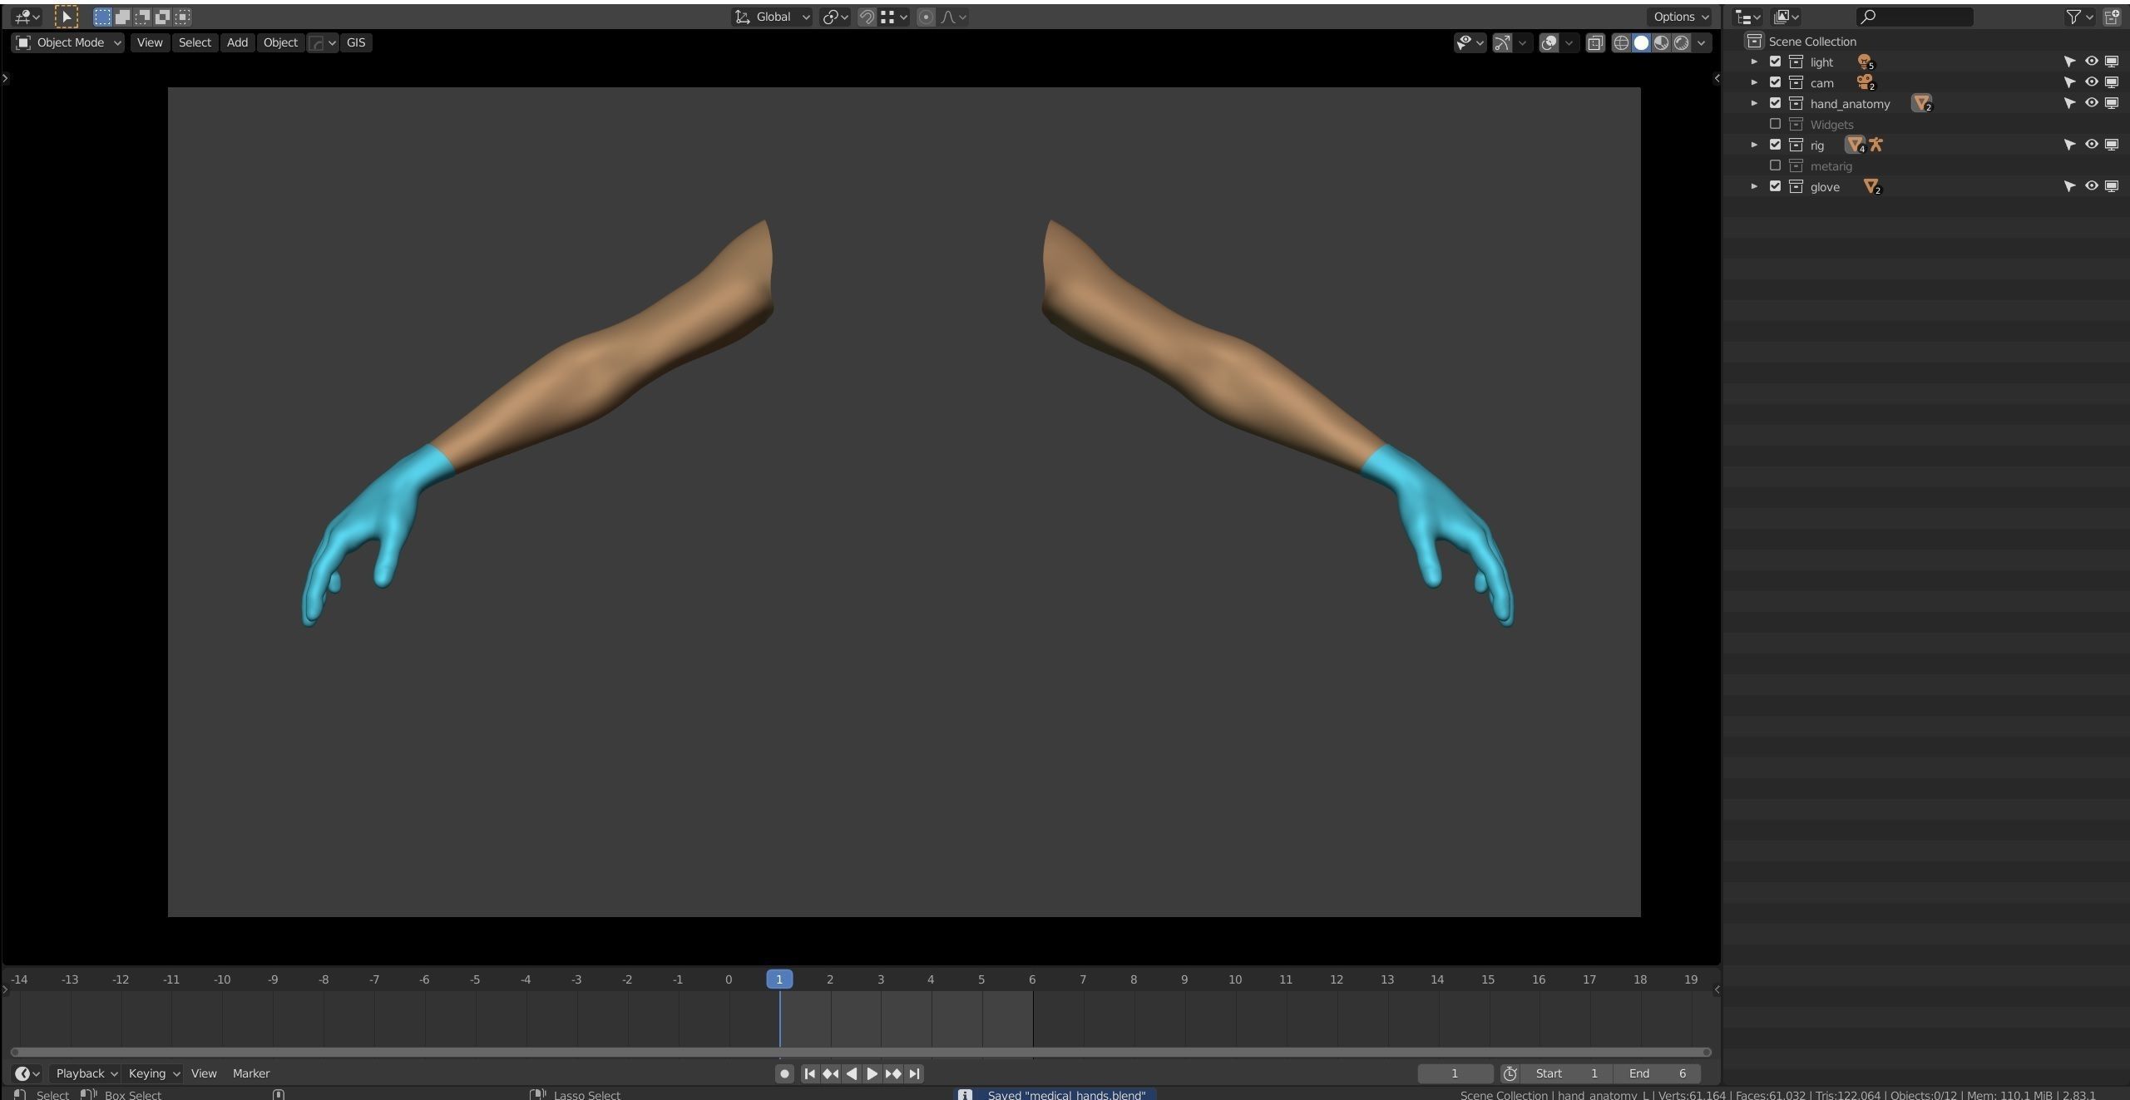Open Global transform orientation dropdown
This screenshot has height=1100, width=2130.
pyautogui.click(x=773, y=17)
